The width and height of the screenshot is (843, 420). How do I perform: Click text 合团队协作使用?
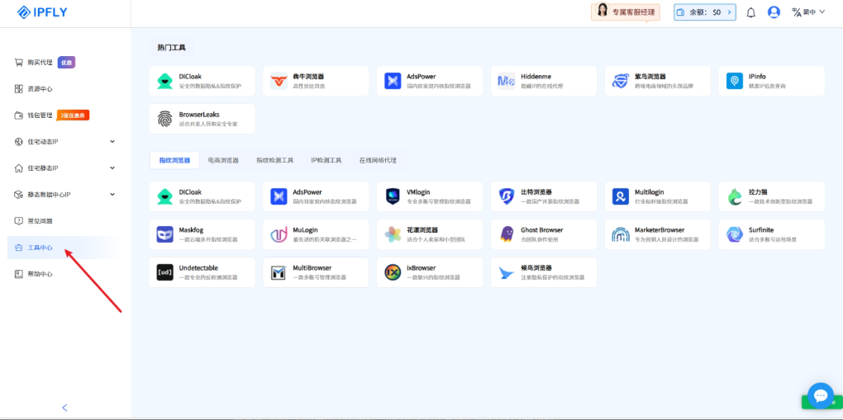pyautogui.click(x=540, y=239)
